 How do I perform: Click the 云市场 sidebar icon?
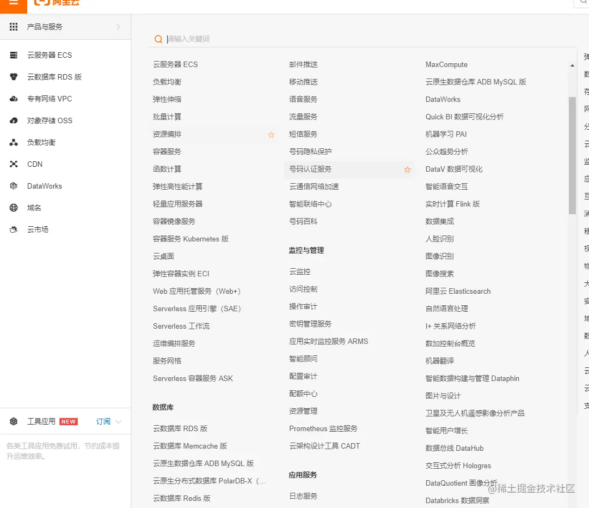[x=14, y=229]
